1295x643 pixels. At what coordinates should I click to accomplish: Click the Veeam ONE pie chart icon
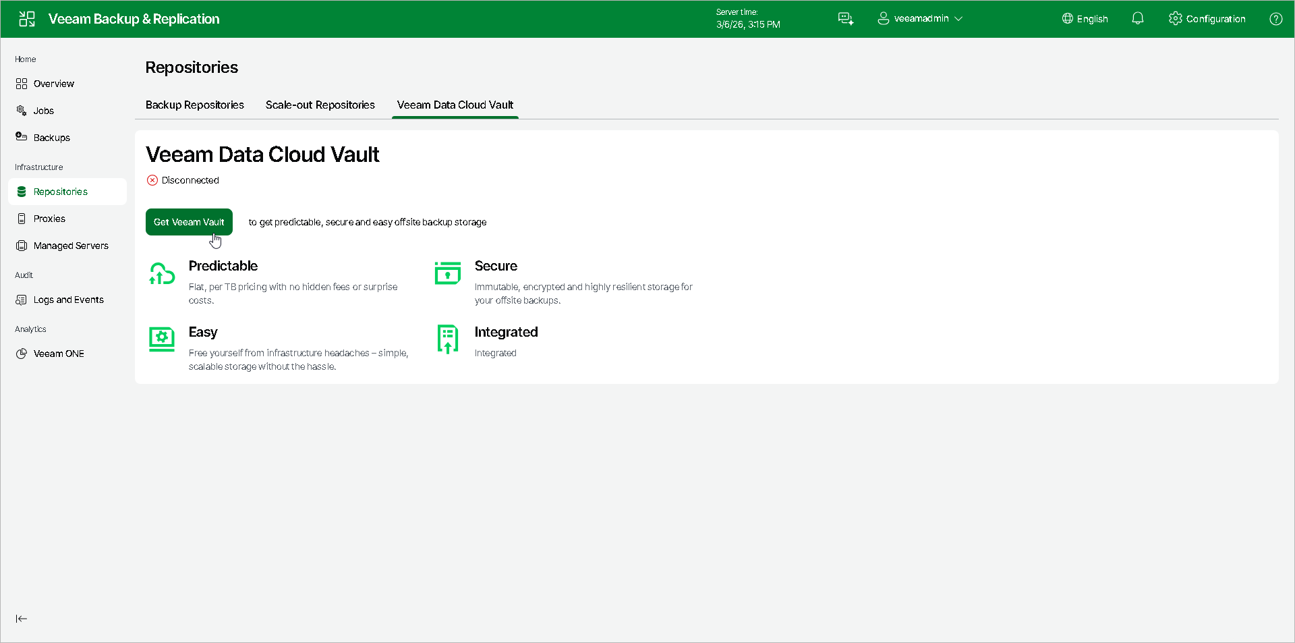pos(22,354)
